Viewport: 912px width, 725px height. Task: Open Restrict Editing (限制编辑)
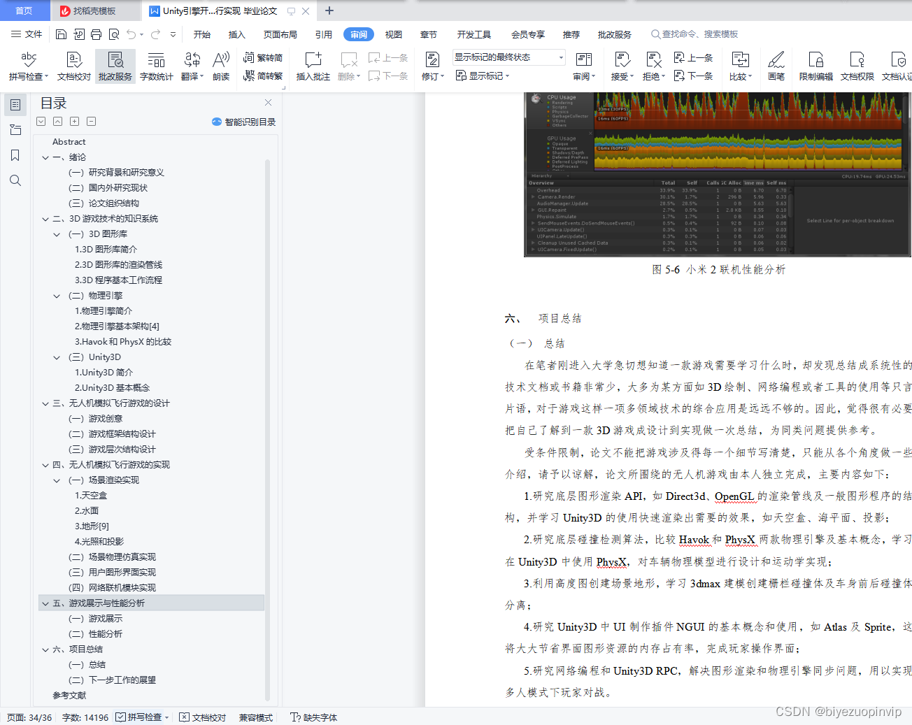pyautogui.click(x=816, y=66)
